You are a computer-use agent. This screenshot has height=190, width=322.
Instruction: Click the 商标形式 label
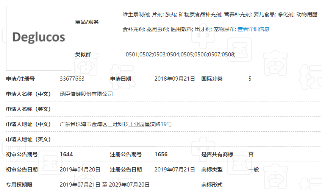coord(212,185)
